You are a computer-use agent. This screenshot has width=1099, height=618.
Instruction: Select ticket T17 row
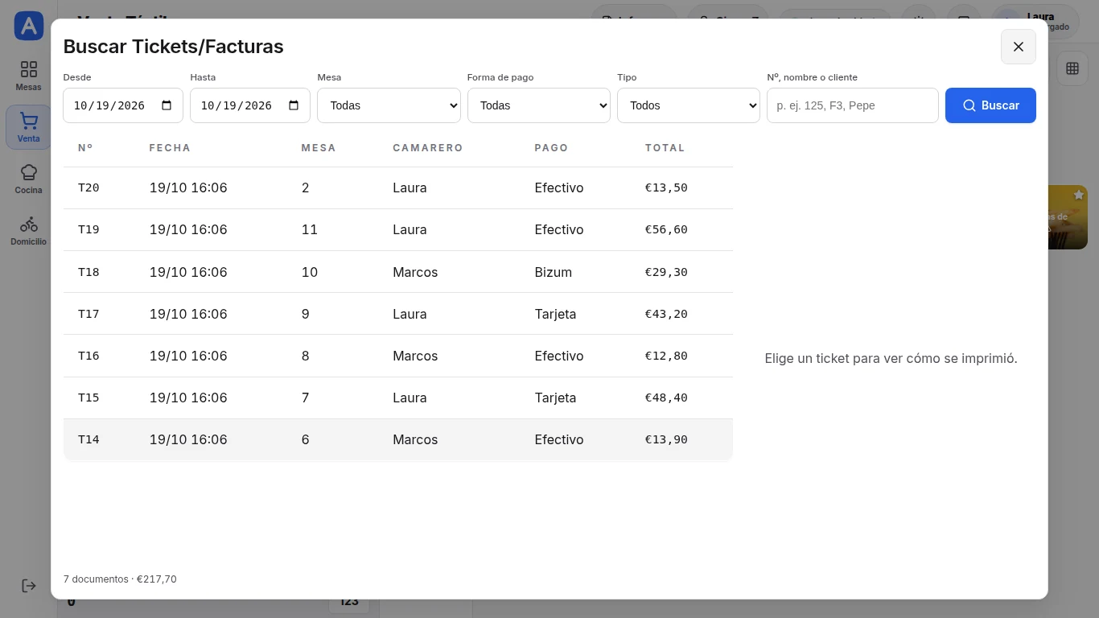tap(398, 314)
